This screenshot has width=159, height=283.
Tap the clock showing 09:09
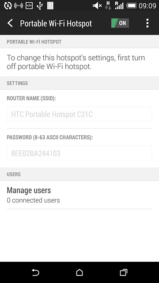coord(147,6)
